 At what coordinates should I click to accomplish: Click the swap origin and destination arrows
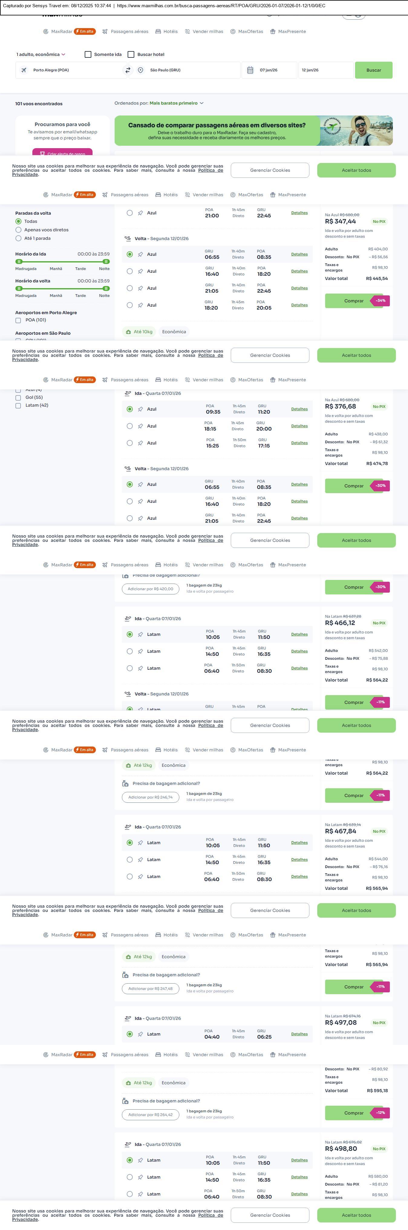pos(128,70)
